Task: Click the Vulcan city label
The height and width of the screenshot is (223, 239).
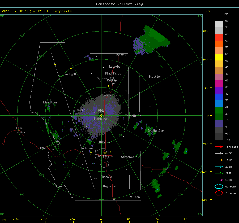Action: pos(135,197)
